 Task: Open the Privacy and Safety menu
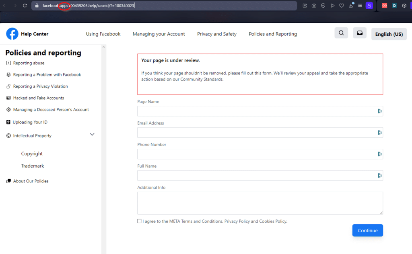coord(217,34)
